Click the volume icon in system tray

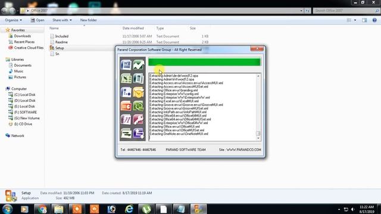tap(353, 209)
